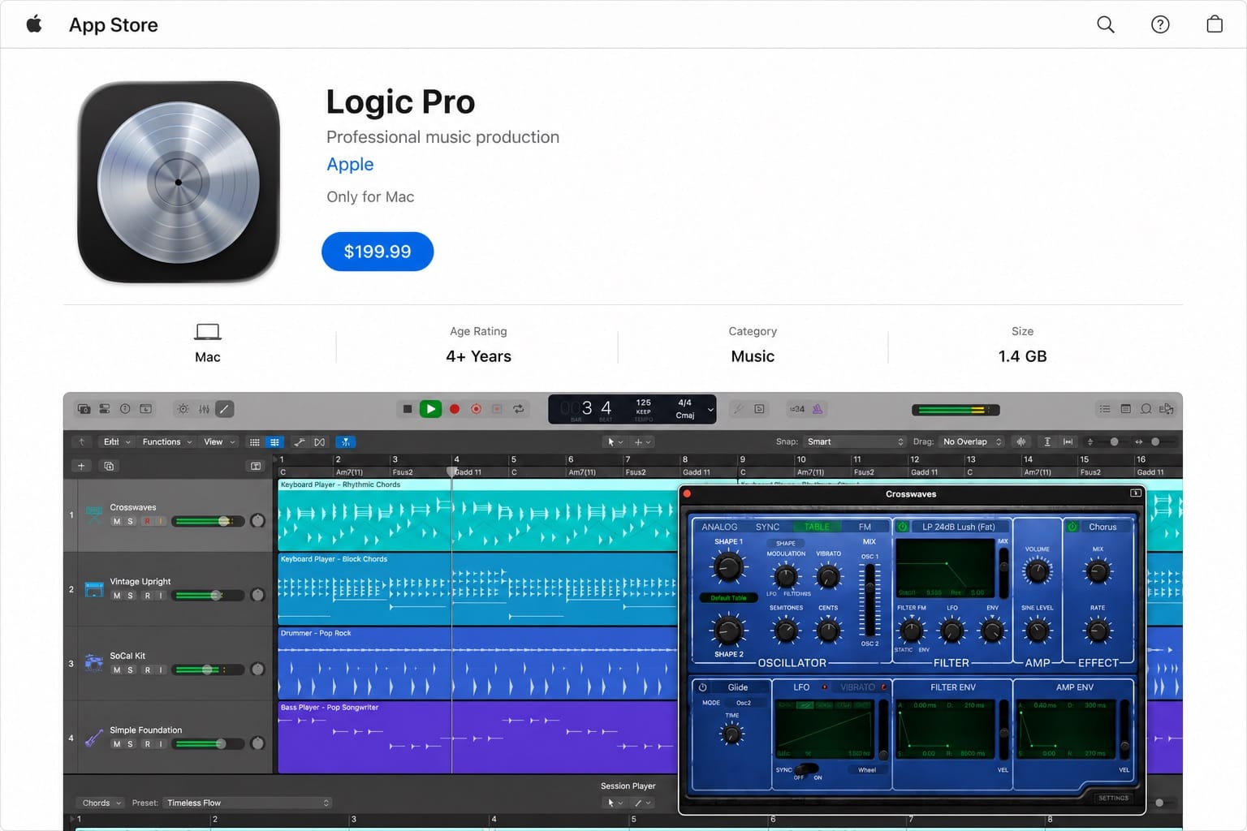The image size is (1247, 831).
Task: Open the Note Pads icon
Action: click(x=1125, y=409)
